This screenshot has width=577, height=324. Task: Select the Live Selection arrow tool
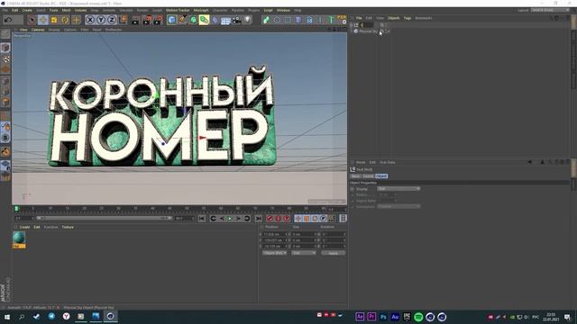[x=32, y=20]
